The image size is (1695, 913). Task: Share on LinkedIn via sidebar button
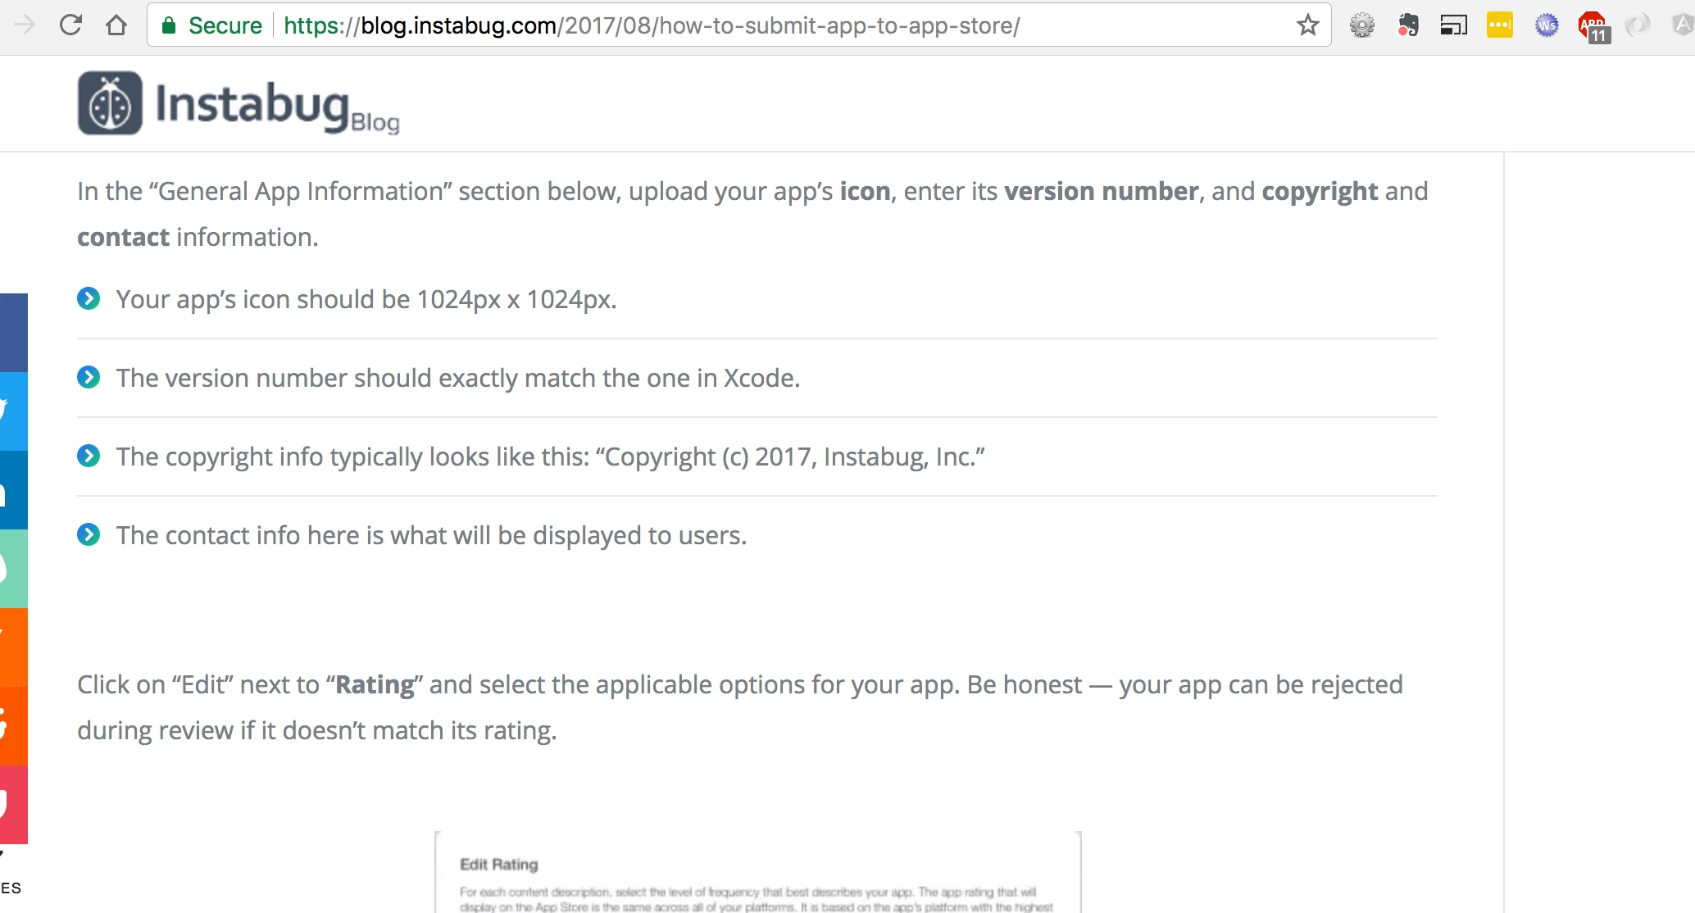coord(13,490)
